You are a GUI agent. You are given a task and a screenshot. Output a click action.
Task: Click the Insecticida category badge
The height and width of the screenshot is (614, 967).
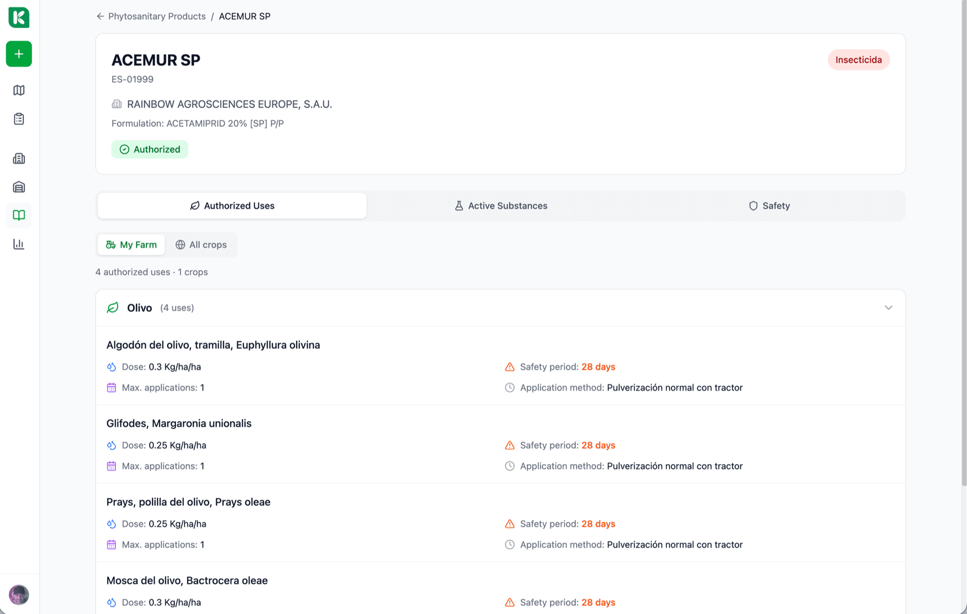858,60
